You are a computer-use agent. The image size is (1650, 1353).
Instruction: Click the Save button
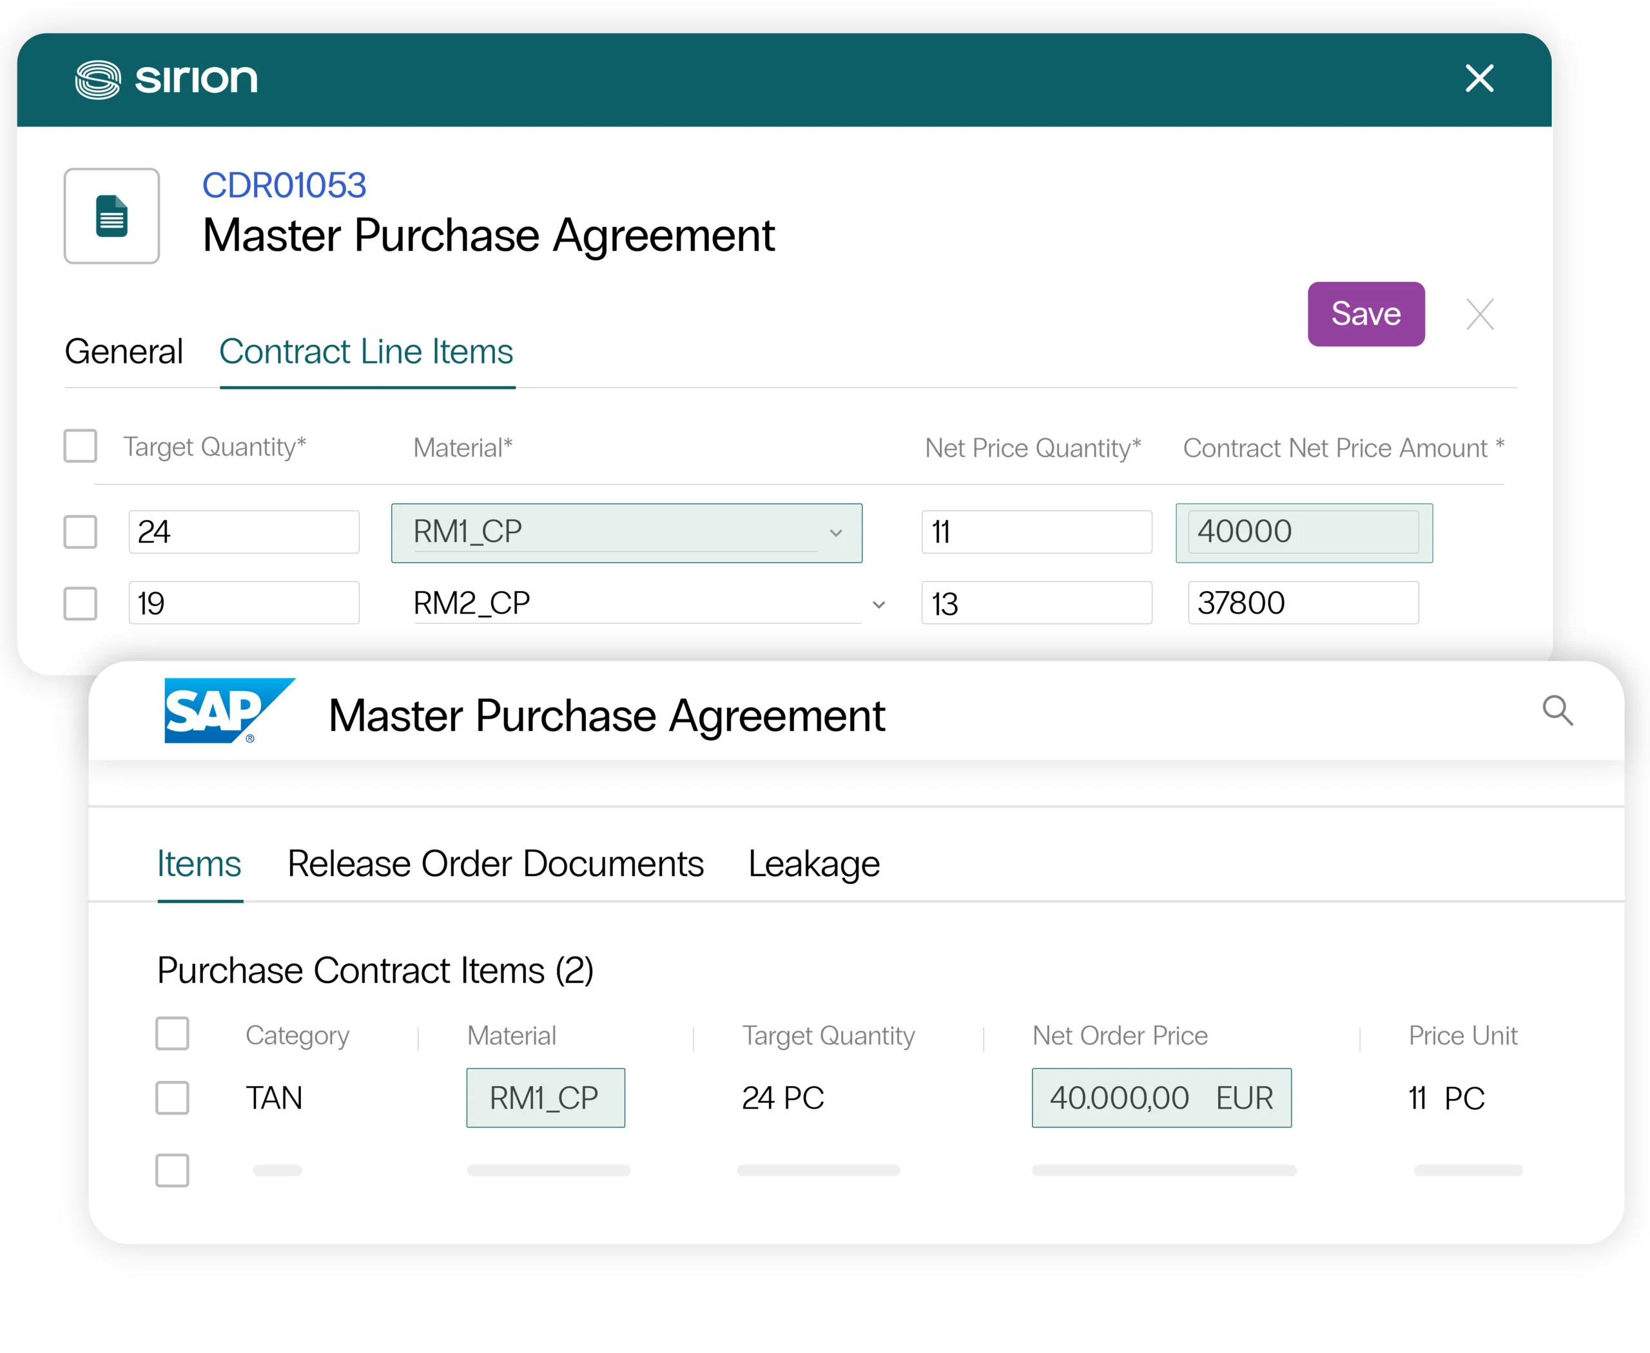pos(1366,314)
